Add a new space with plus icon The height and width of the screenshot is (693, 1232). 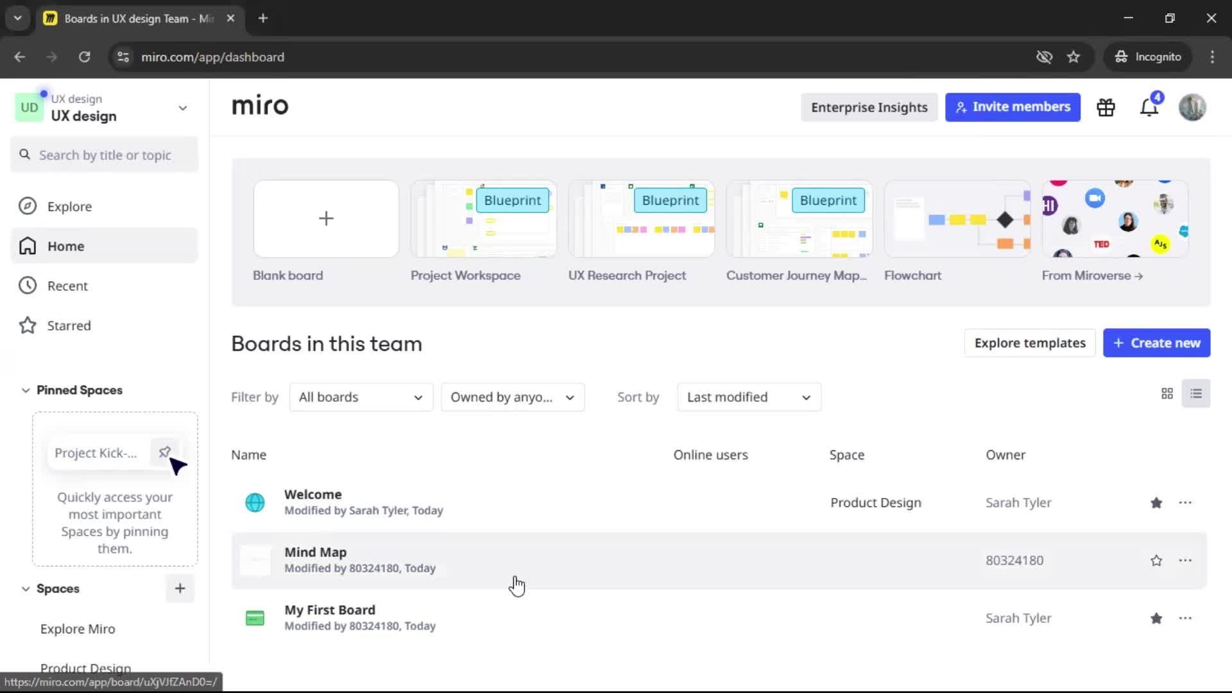tap(180, 588)
